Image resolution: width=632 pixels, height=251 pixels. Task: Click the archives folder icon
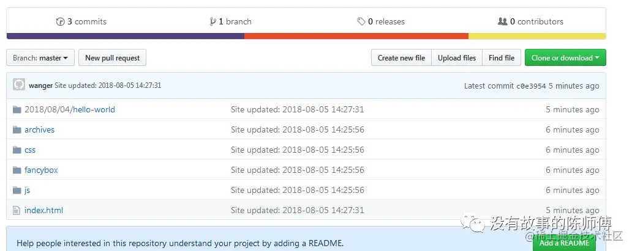tap(17, 130)
